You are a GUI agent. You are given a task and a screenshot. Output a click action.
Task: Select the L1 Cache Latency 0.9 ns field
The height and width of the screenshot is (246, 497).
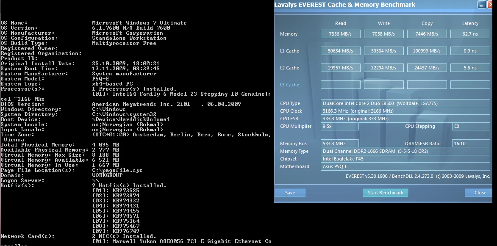coord(470,51)
